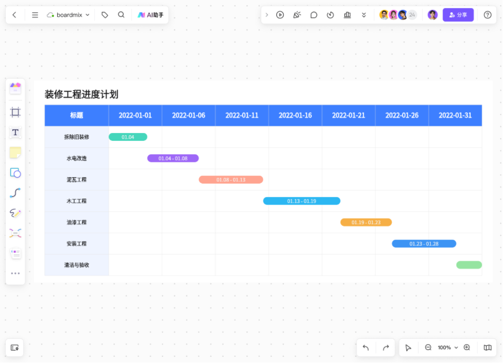Click the 2022-01-06 column header

(x=189, y=115)
